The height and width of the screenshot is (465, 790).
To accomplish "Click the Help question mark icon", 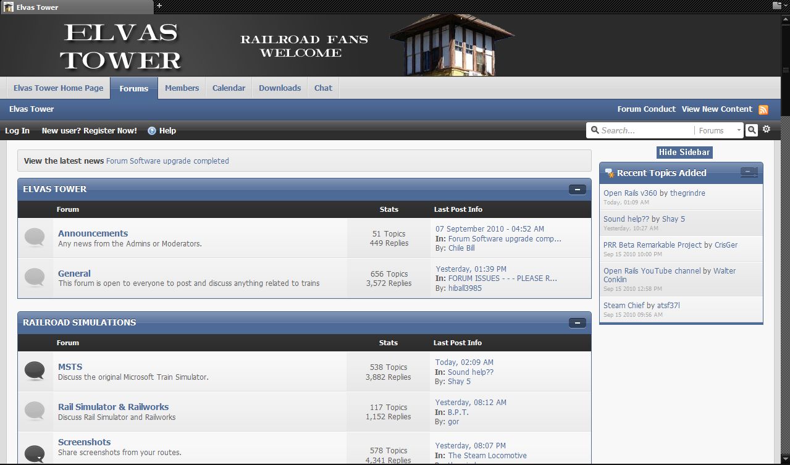I will point(152,131).
